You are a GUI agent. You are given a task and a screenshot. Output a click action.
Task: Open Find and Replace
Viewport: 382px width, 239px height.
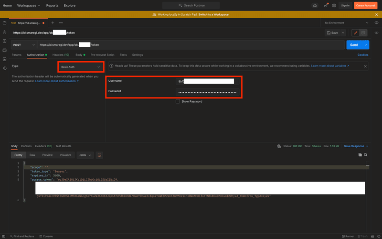click(22, 236)
